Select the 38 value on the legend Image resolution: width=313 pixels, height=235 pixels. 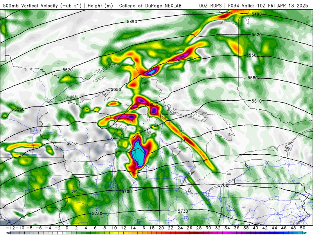(x=246, y=228)
